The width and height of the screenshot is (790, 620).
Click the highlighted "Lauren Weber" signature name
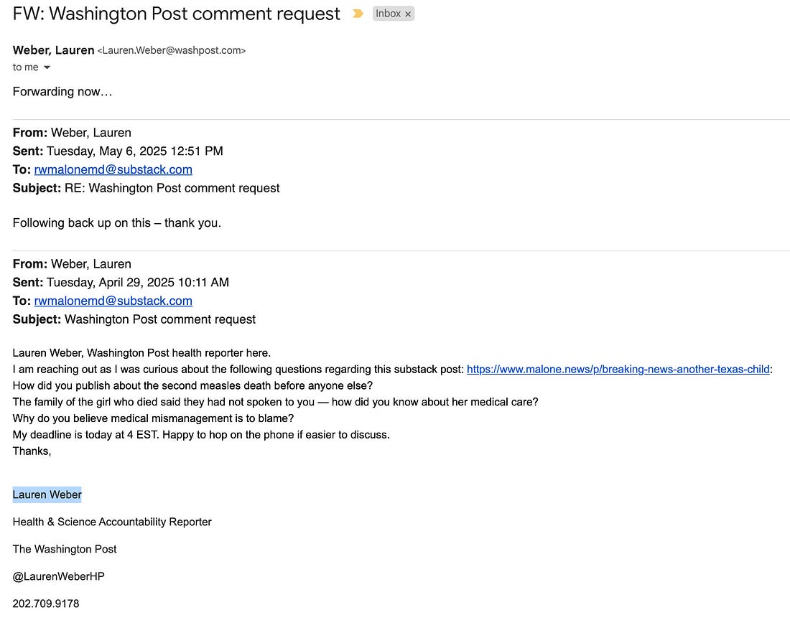47,494
